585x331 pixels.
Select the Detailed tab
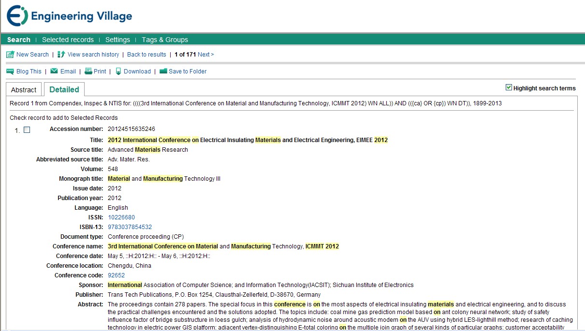64,89
